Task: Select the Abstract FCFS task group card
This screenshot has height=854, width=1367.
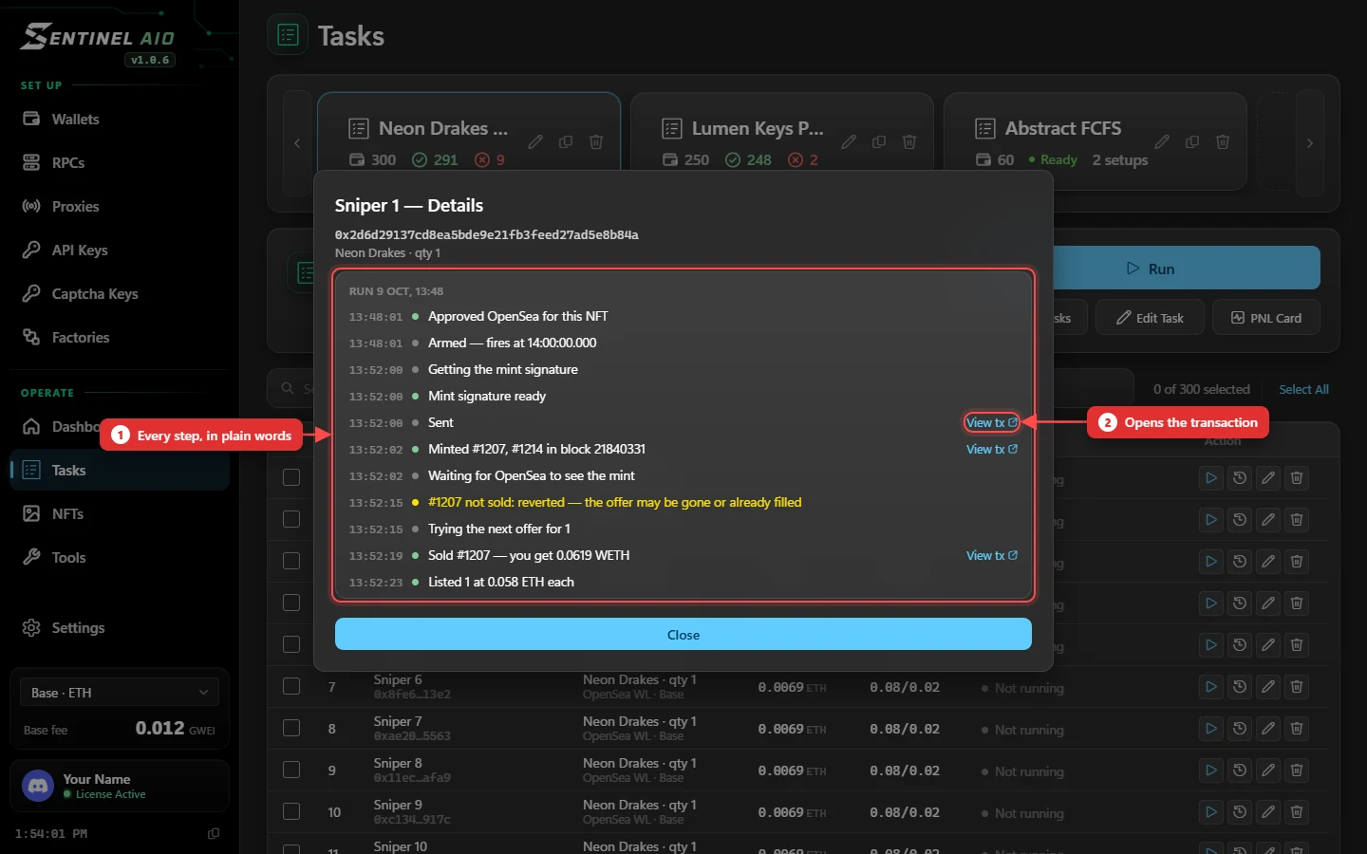Action: pos(1095,141)
